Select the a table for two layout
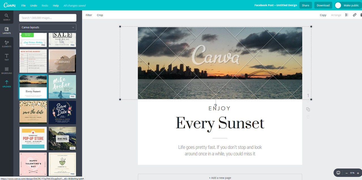Viewport: 362px width, 180px height. (62, 164)
